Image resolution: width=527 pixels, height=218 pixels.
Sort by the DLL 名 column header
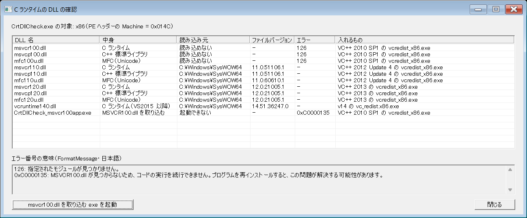(56, 40)
